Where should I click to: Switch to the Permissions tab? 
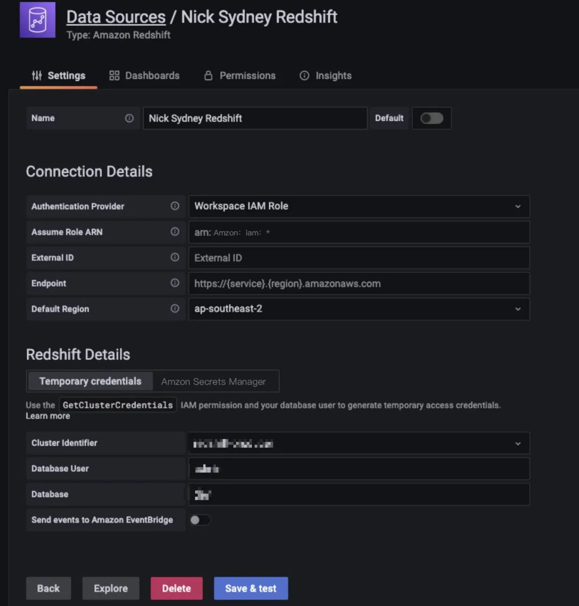point(240,76)
